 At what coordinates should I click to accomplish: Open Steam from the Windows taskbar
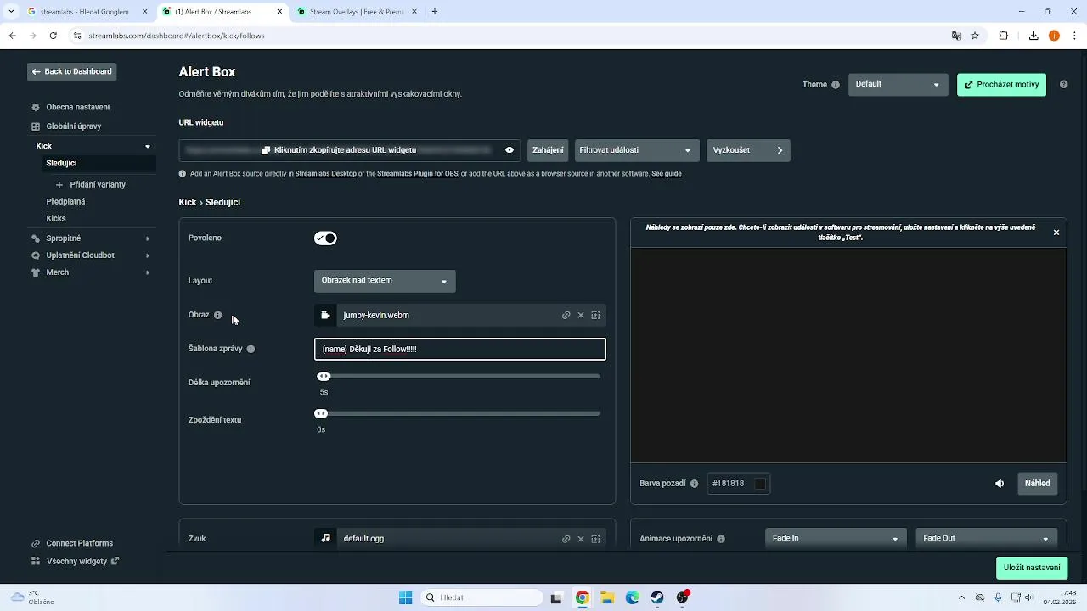[x=657, y=597]
